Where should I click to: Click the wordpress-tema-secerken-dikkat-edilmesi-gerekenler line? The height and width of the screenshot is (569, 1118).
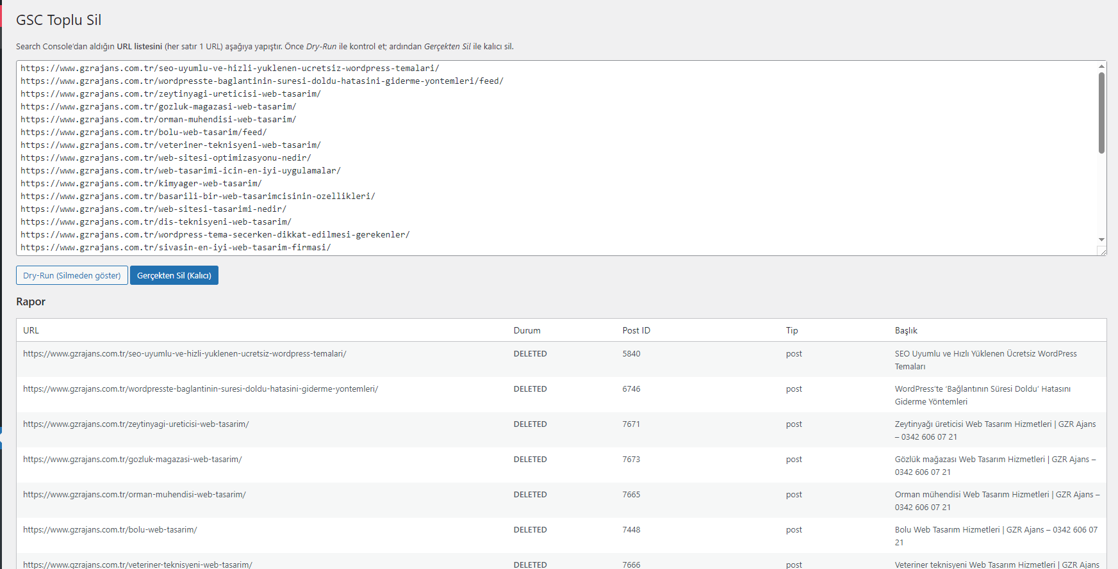click(215, 235)
